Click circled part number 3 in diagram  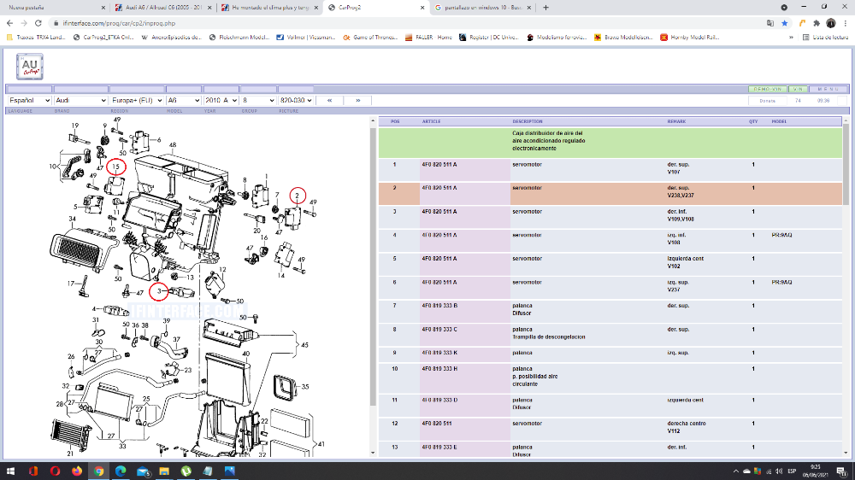[159, 291]
